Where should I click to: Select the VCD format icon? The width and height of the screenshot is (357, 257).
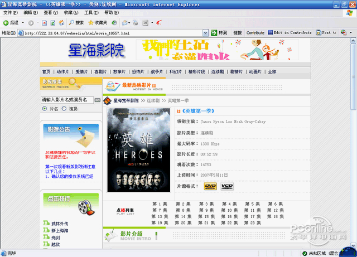pyautogui.click(x=227, y=186)
